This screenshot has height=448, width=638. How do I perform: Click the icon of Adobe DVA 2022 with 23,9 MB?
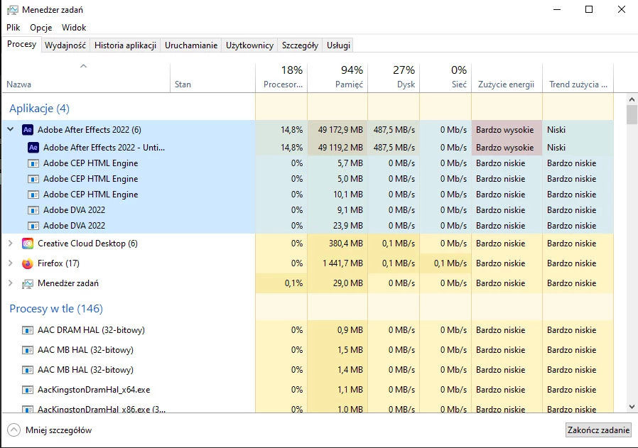coord(33,226)
